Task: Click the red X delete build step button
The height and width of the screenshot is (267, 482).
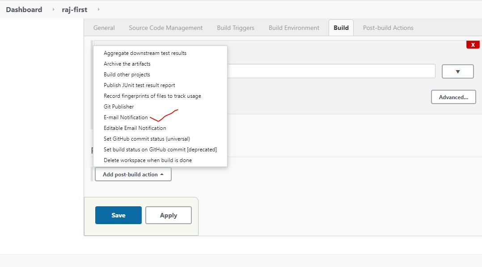Action: [x=473, y=45]
